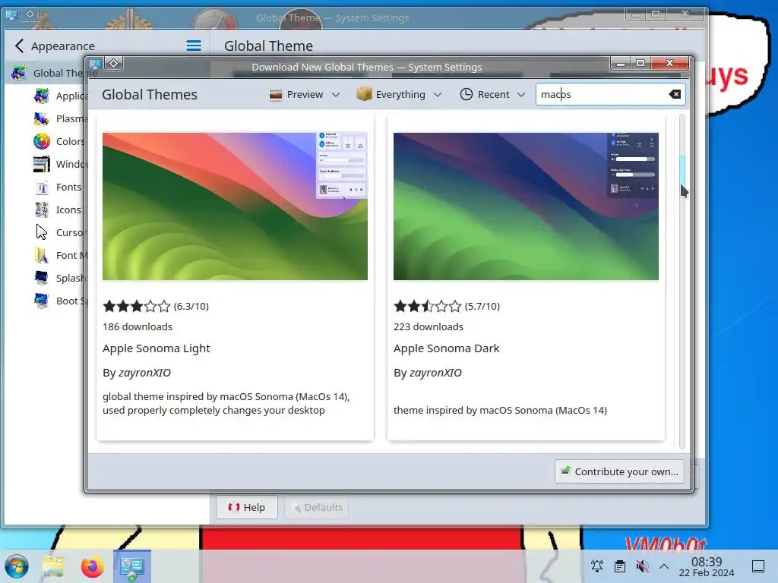Open the Everything category filter dropdown
Viewport: 778px width, 583px height.
[x=400, y=94]
